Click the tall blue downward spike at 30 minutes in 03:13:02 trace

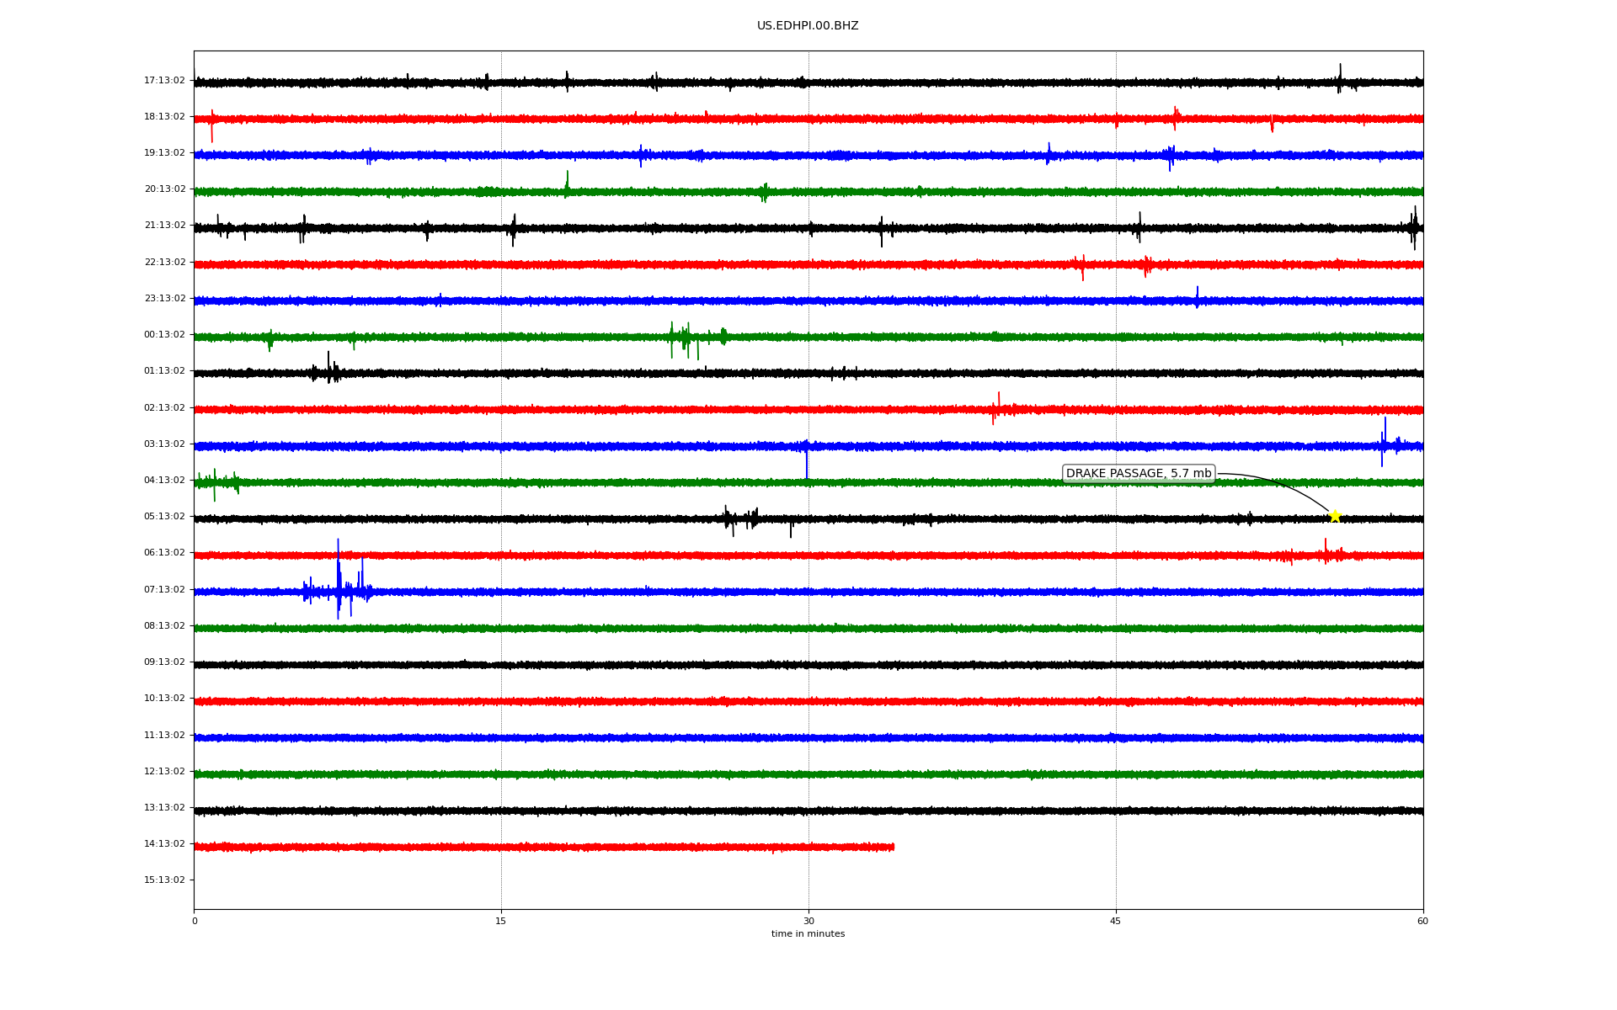(807, 461)
